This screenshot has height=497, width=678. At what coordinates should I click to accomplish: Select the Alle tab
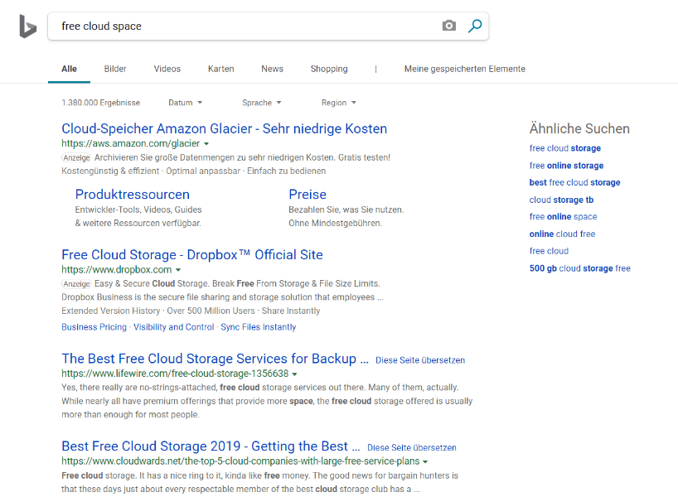pos(69,69)
